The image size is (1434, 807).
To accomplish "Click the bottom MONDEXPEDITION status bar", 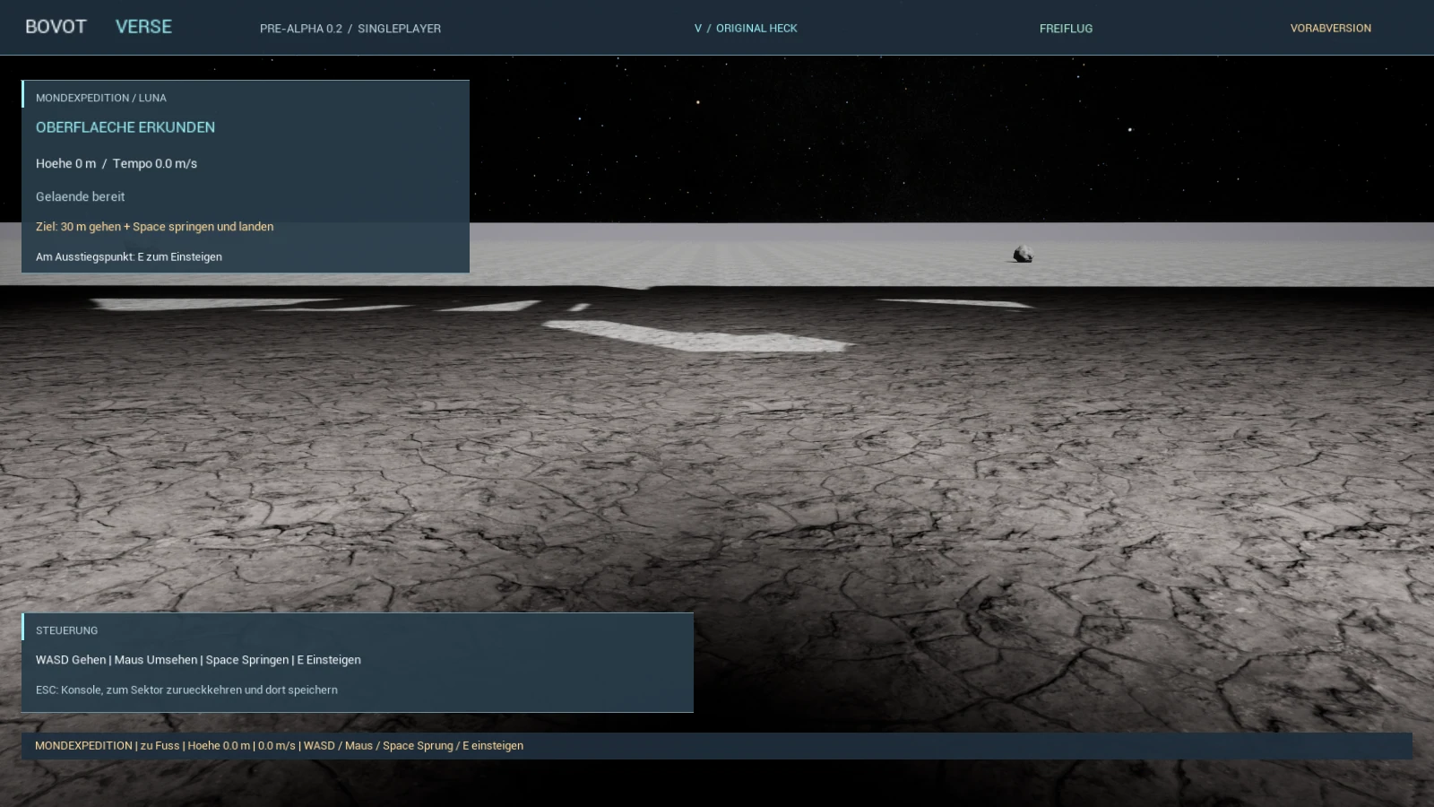I will [717, 746].
